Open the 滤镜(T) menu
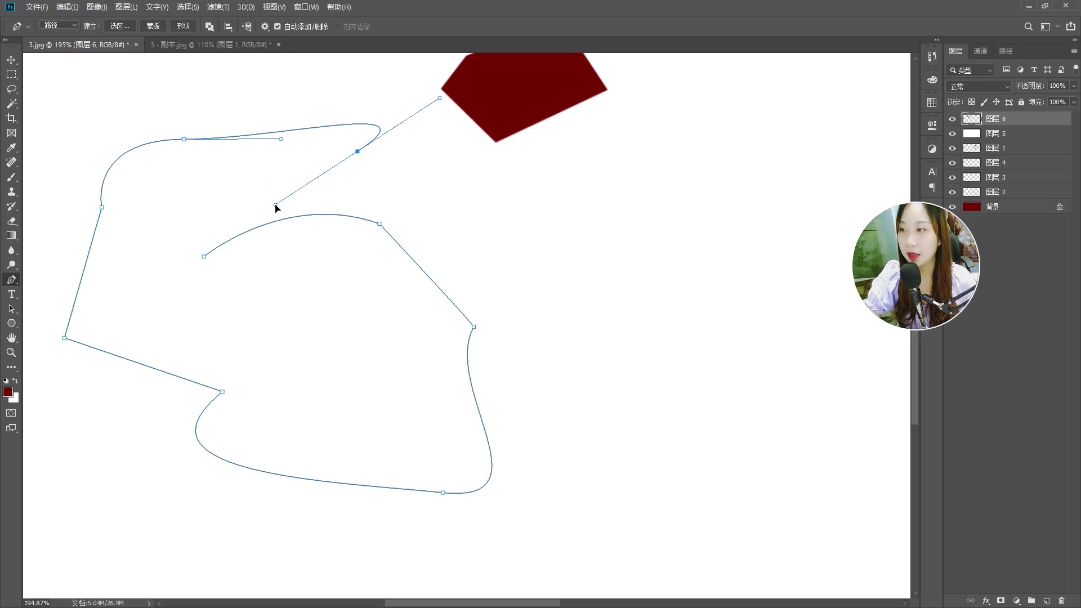 pyautogui.click(x=218, y=7)
